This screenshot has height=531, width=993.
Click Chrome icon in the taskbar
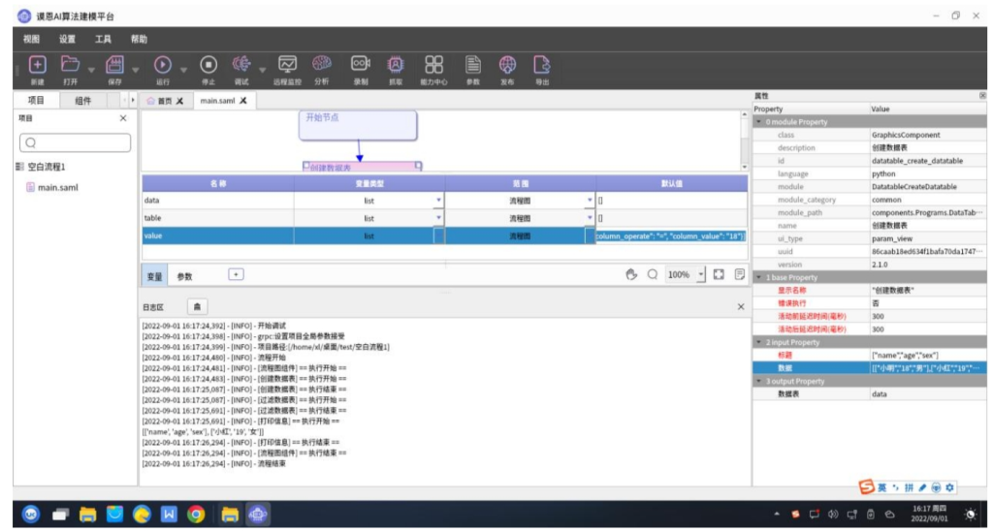[195, 515]
